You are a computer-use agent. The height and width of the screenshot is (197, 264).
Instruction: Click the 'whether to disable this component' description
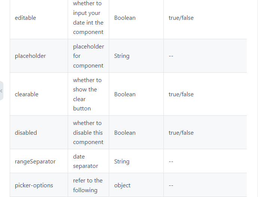coord(88,133)
